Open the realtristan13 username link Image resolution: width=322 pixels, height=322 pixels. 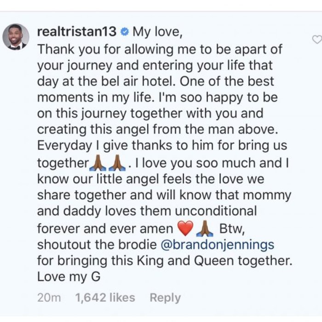click(x=77, y=32)
